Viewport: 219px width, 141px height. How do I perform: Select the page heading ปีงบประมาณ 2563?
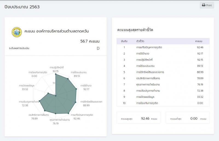pyautogui.click(x=22, y=7)
